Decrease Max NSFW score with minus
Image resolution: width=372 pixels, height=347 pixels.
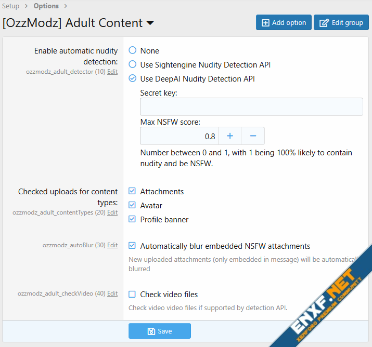[x=253, y=136]
